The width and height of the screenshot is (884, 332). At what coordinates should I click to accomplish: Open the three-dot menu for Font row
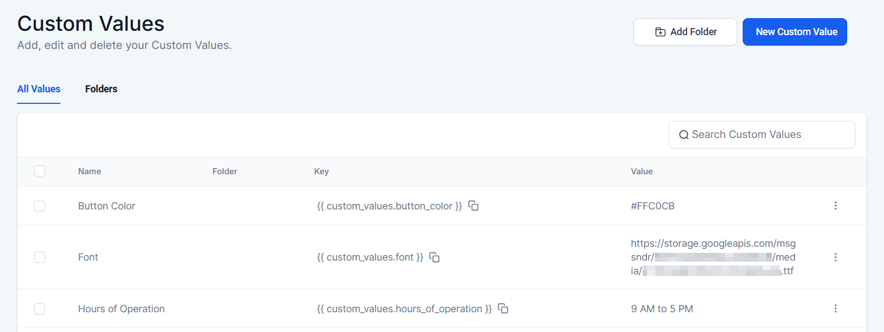coord(835,257)
